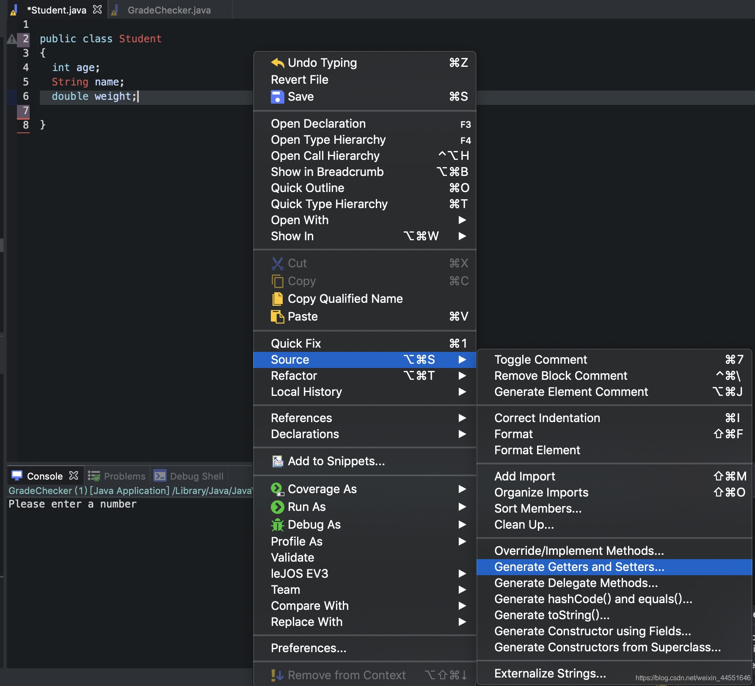Viewport: 755px width, 686px height.
Task: Click the Debug As bug icon
Action: click(278, 525)
